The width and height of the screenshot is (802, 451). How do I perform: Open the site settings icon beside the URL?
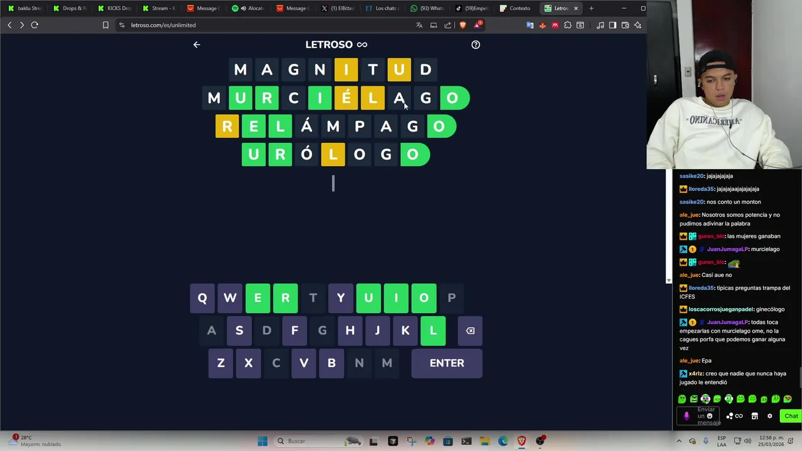[122, 25]
